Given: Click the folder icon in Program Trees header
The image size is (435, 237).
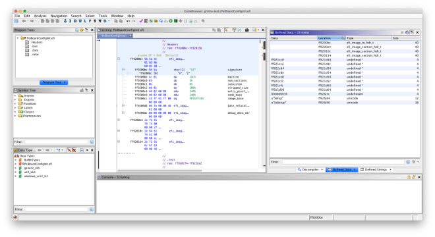Looking at the screenshot, I should click(x=82, y=30).
